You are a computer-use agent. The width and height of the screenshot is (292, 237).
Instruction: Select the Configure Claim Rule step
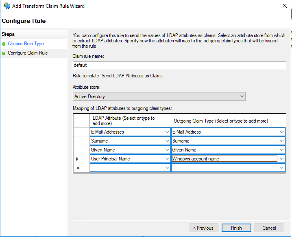[x=28, y=53]
